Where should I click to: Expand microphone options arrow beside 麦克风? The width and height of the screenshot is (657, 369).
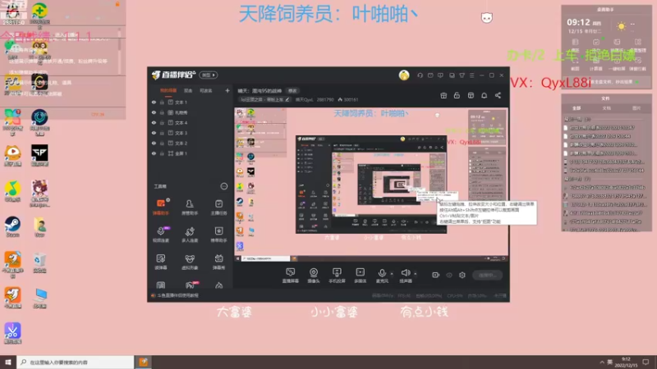coord(392,274)
